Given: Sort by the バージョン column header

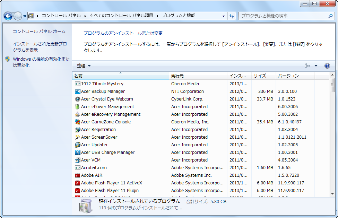Looking at the screenshot, I should pos(295,76).
